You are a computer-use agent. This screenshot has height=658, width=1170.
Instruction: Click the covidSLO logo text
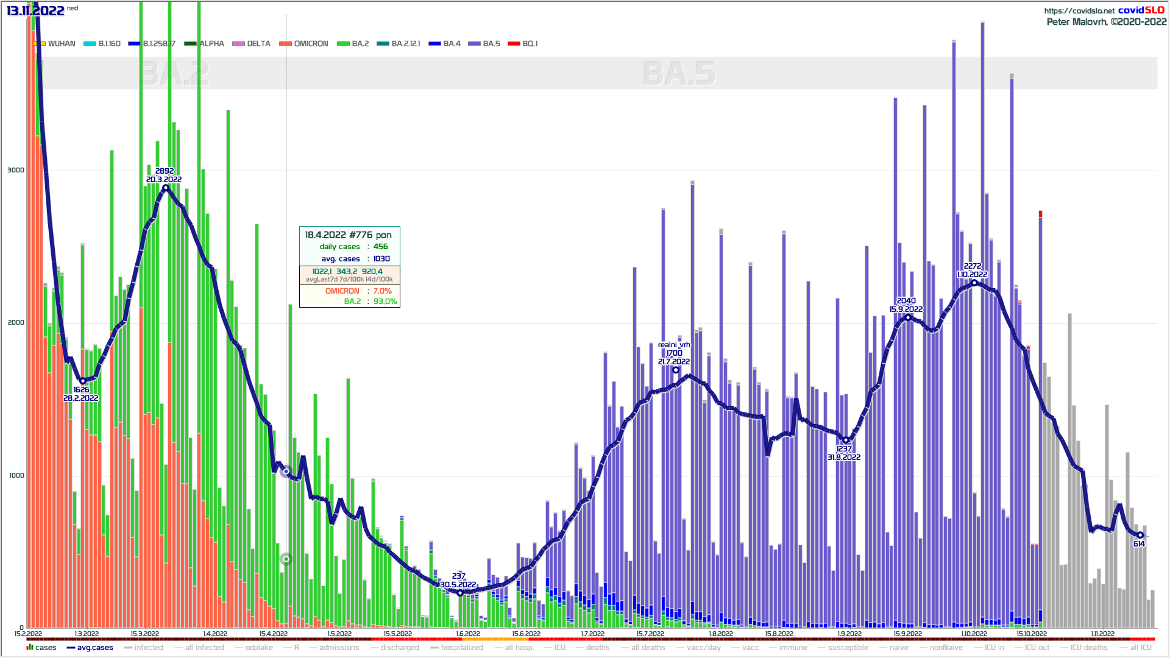pos(1141,10)
